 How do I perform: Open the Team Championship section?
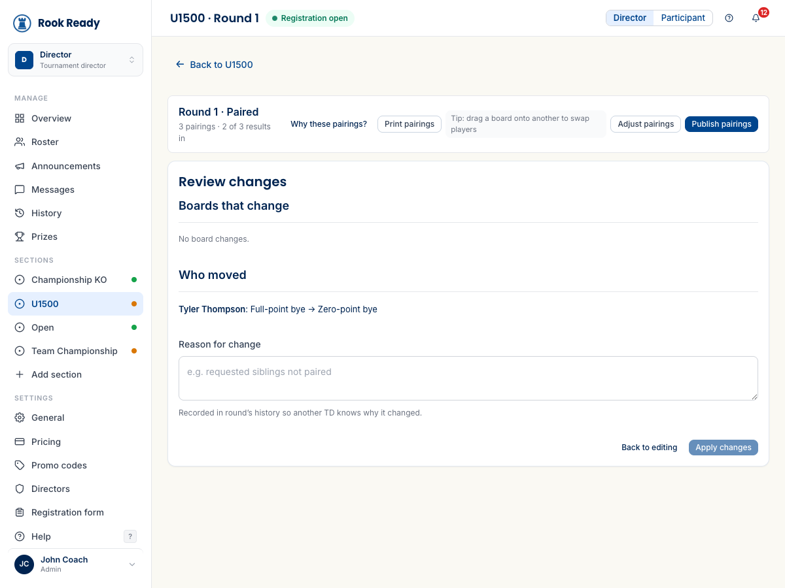coord(75,351)
